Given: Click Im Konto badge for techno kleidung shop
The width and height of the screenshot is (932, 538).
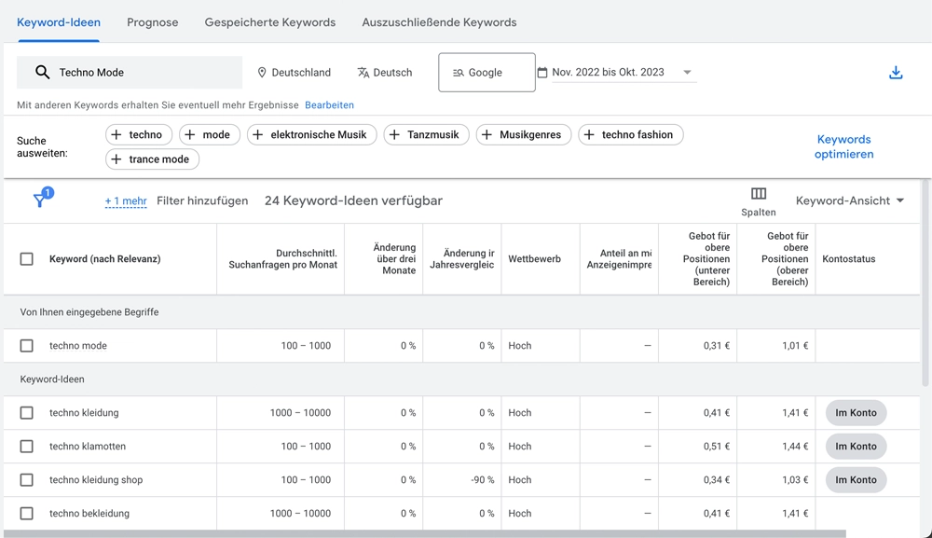Looking at the screenshot, I should 856,480.
